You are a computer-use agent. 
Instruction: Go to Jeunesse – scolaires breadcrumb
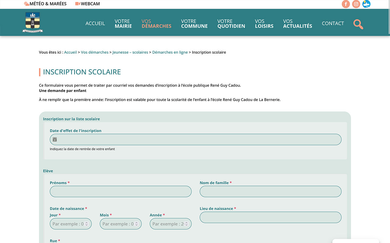[x=130, y=52]
